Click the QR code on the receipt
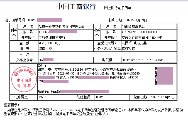The height and width of the screenshot is (121, 188). point(164,76)
